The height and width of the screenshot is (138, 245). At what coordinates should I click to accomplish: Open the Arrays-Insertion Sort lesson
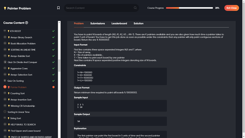coord(21,100)
